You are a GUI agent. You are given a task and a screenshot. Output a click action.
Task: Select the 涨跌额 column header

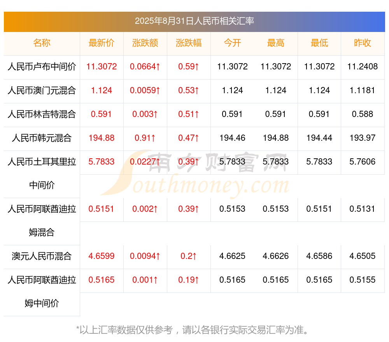pyautogui.click(x=145, y=43)
